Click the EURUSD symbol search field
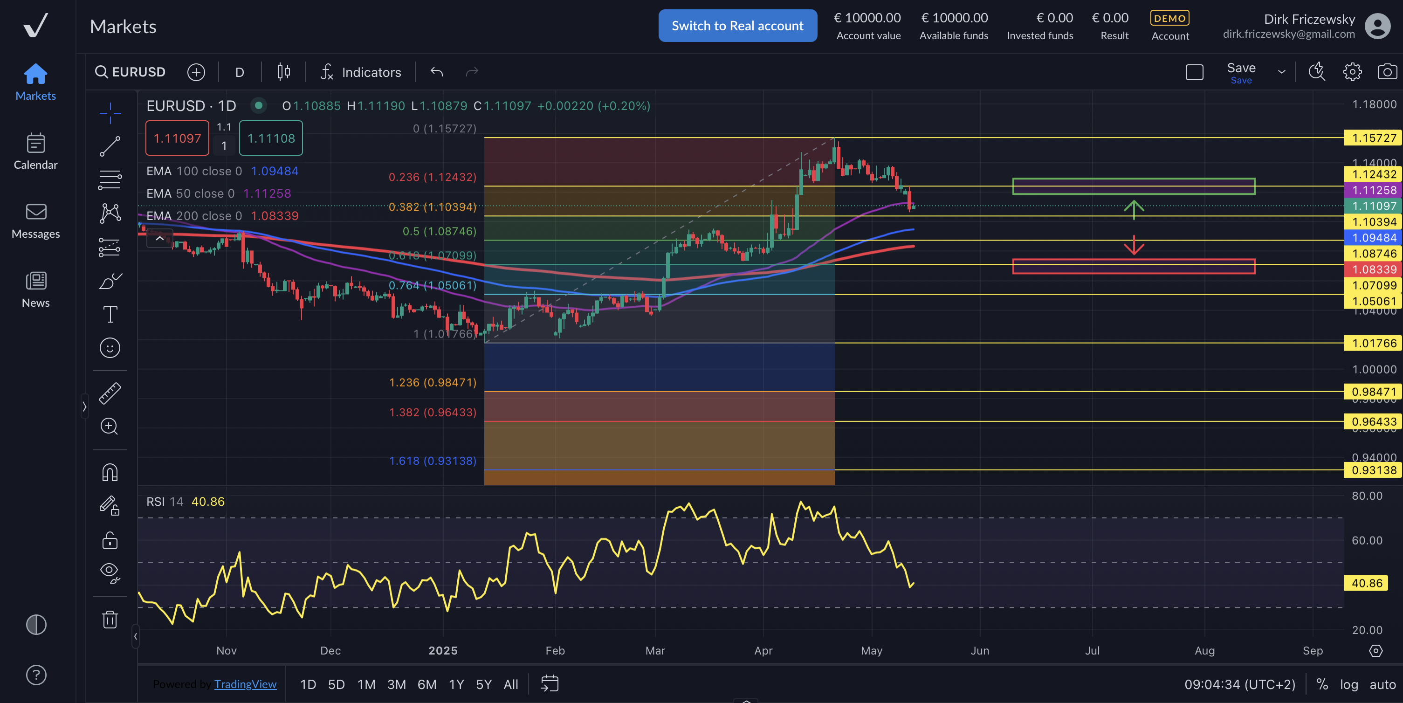The height and width of the screenshot is (703, 1403). tap(131, 72)
